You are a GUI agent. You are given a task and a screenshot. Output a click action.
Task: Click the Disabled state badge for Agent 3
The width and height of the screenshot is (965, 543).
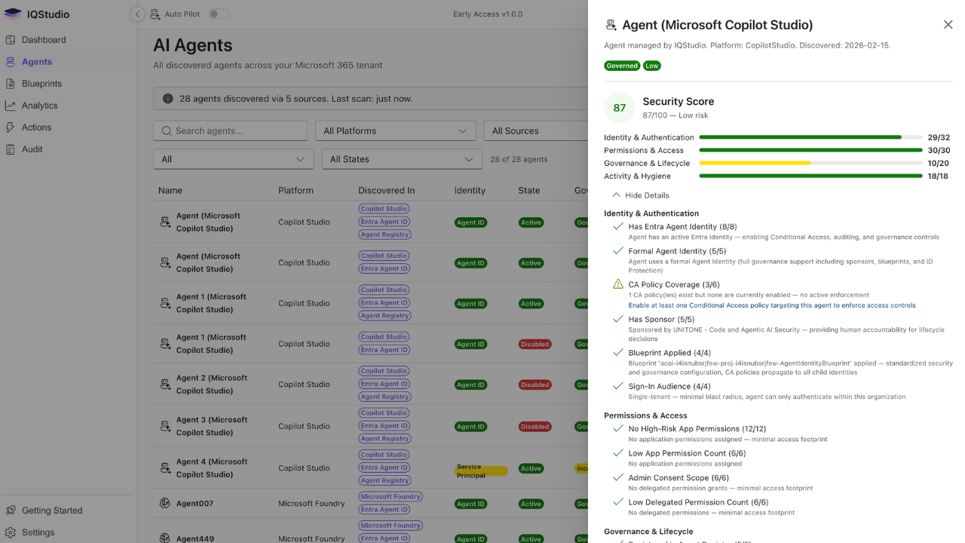(535, 426)
